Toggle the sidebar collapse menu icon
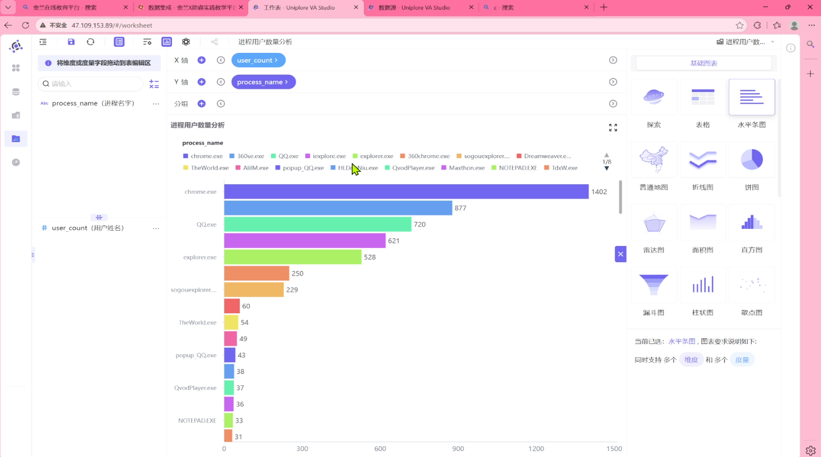This screenshot has height=457, width=821. [43, 42]
